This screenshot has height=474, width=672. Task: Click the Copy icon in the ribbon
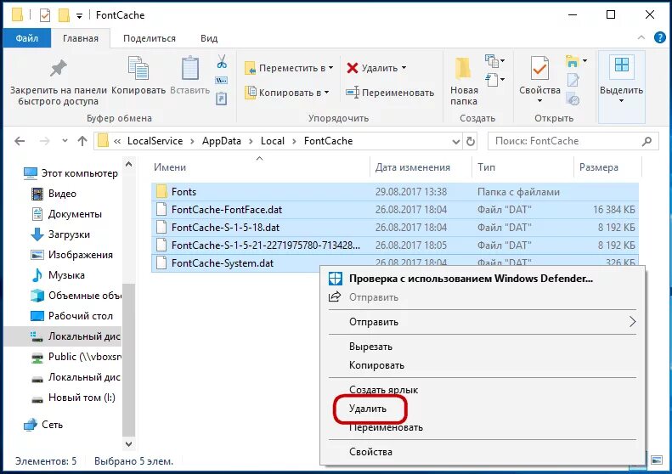click(138, 68)
